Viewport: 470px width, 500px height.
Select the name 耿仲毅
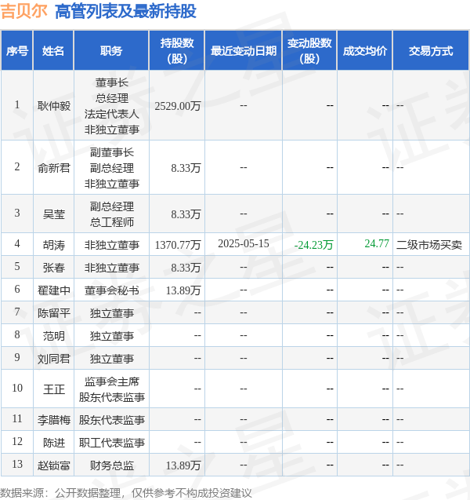(54, 106)
